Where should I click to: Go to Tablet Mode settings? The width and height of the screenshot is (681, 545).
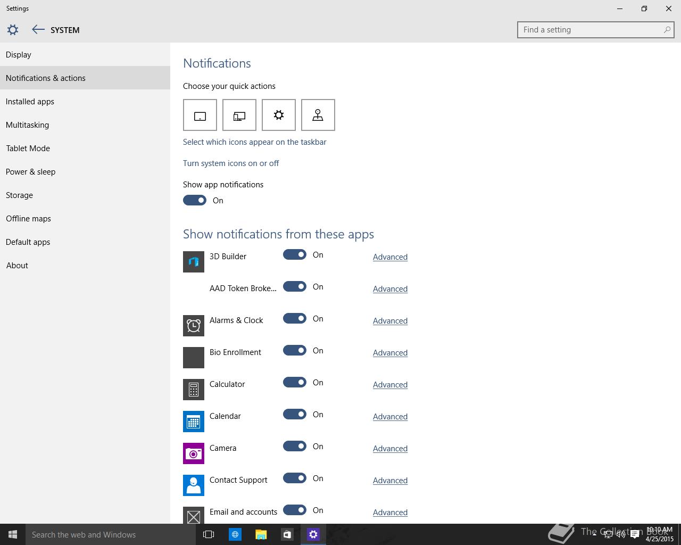[85, 148]
